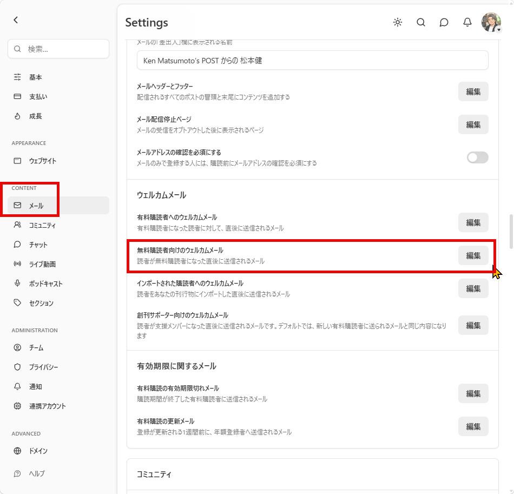Click the bell icon beside 通知
514x494 pixels.
[x=17, y=386]
